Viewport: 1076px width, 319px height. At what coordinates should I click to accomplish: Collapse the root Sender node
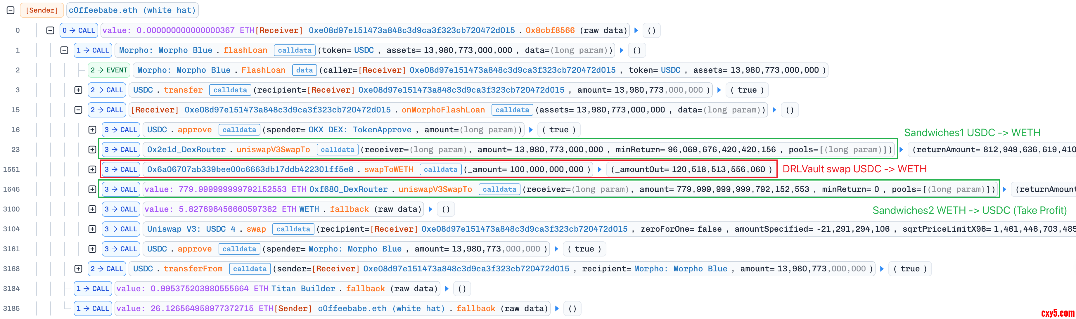pos(11,11)
